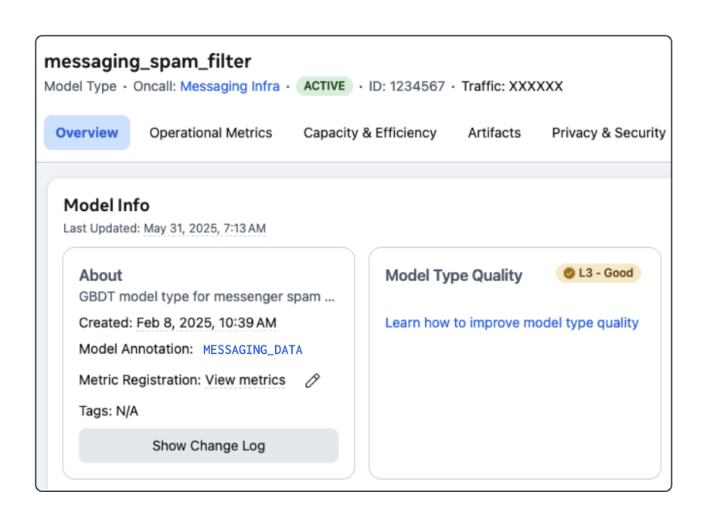Screen dimensions: 707x523
Task: Click the MESSAGING_DATA annotation link
Action: pos(253,350)
